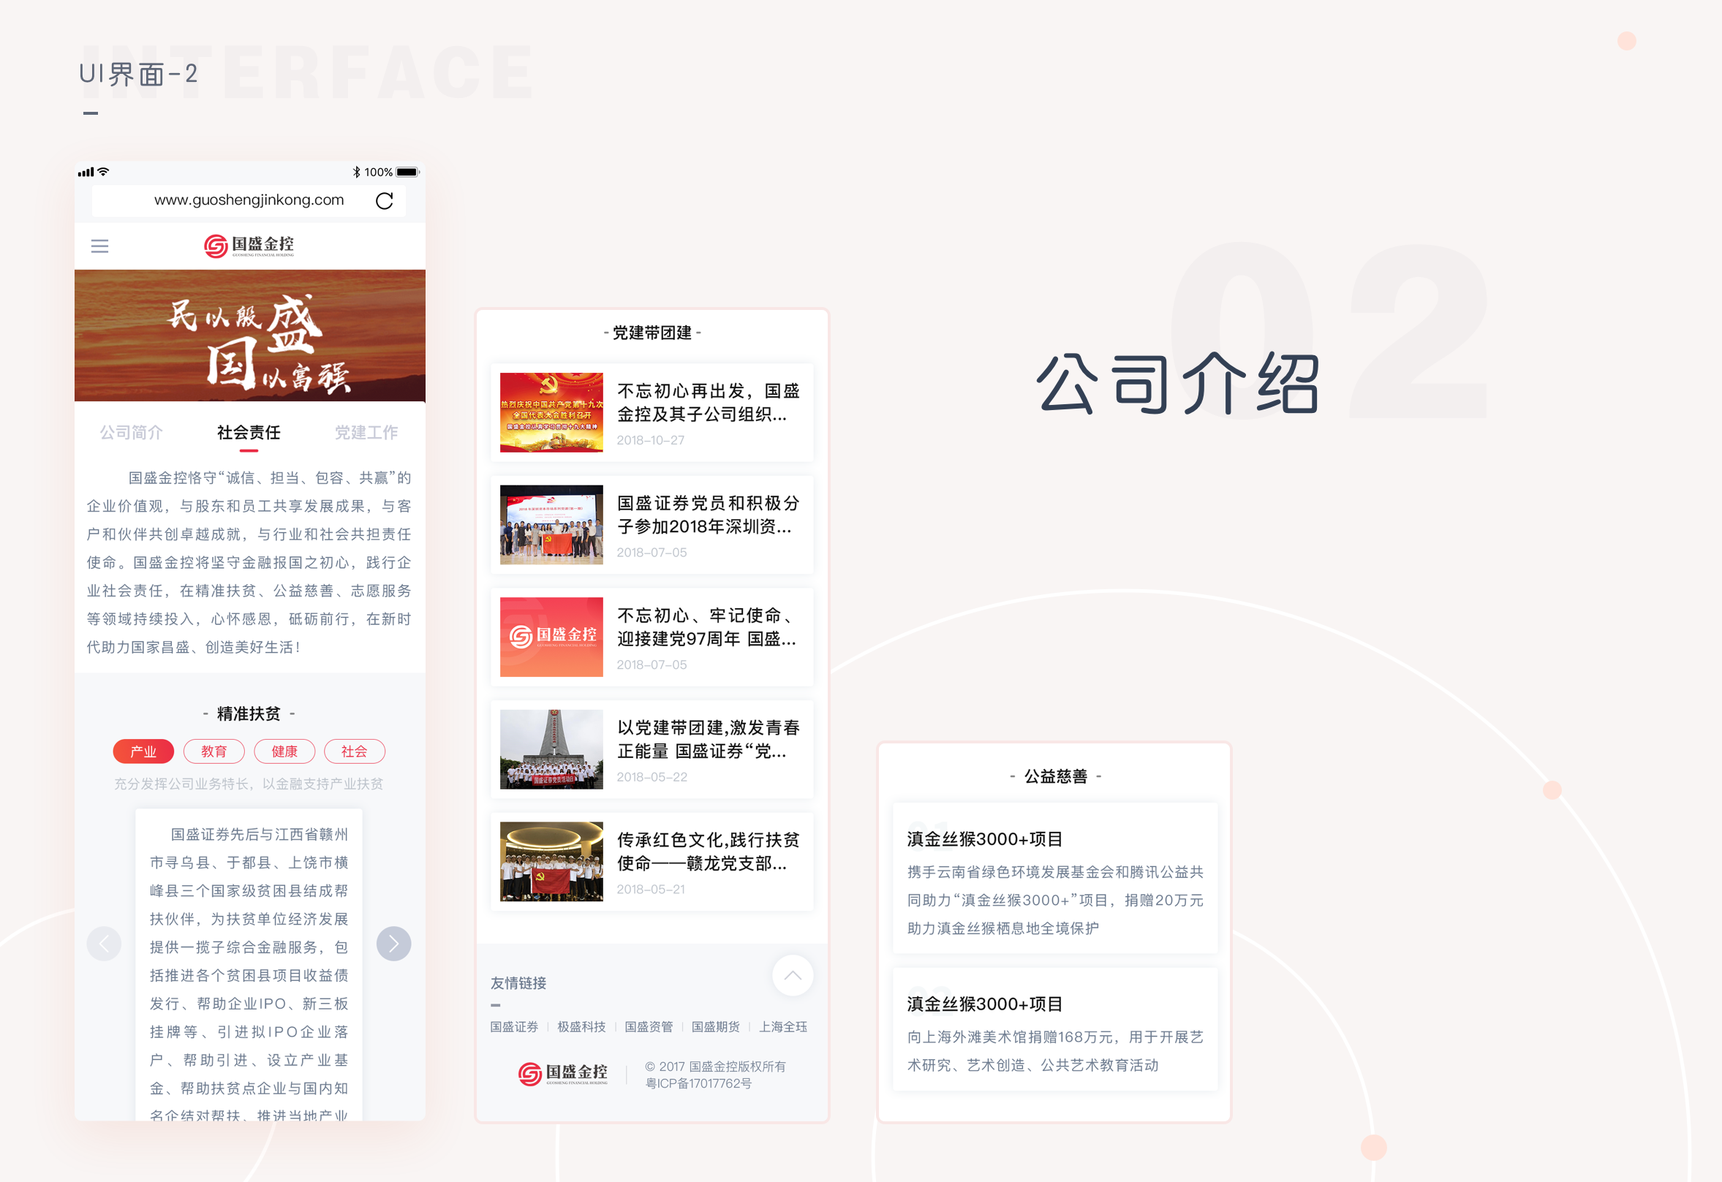
Task: Click thumbnail of 2018-07-05 group photo article
Action: [x=551, y=524]
